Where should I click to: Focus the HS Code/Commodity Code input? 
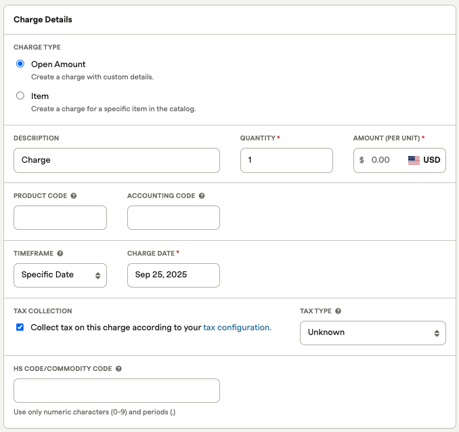[x=116, y=391]
